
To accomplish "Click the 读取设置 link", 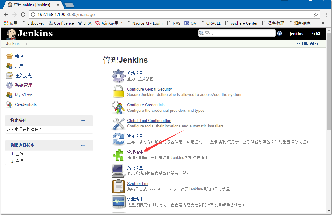I will click(x=135, y=136).
